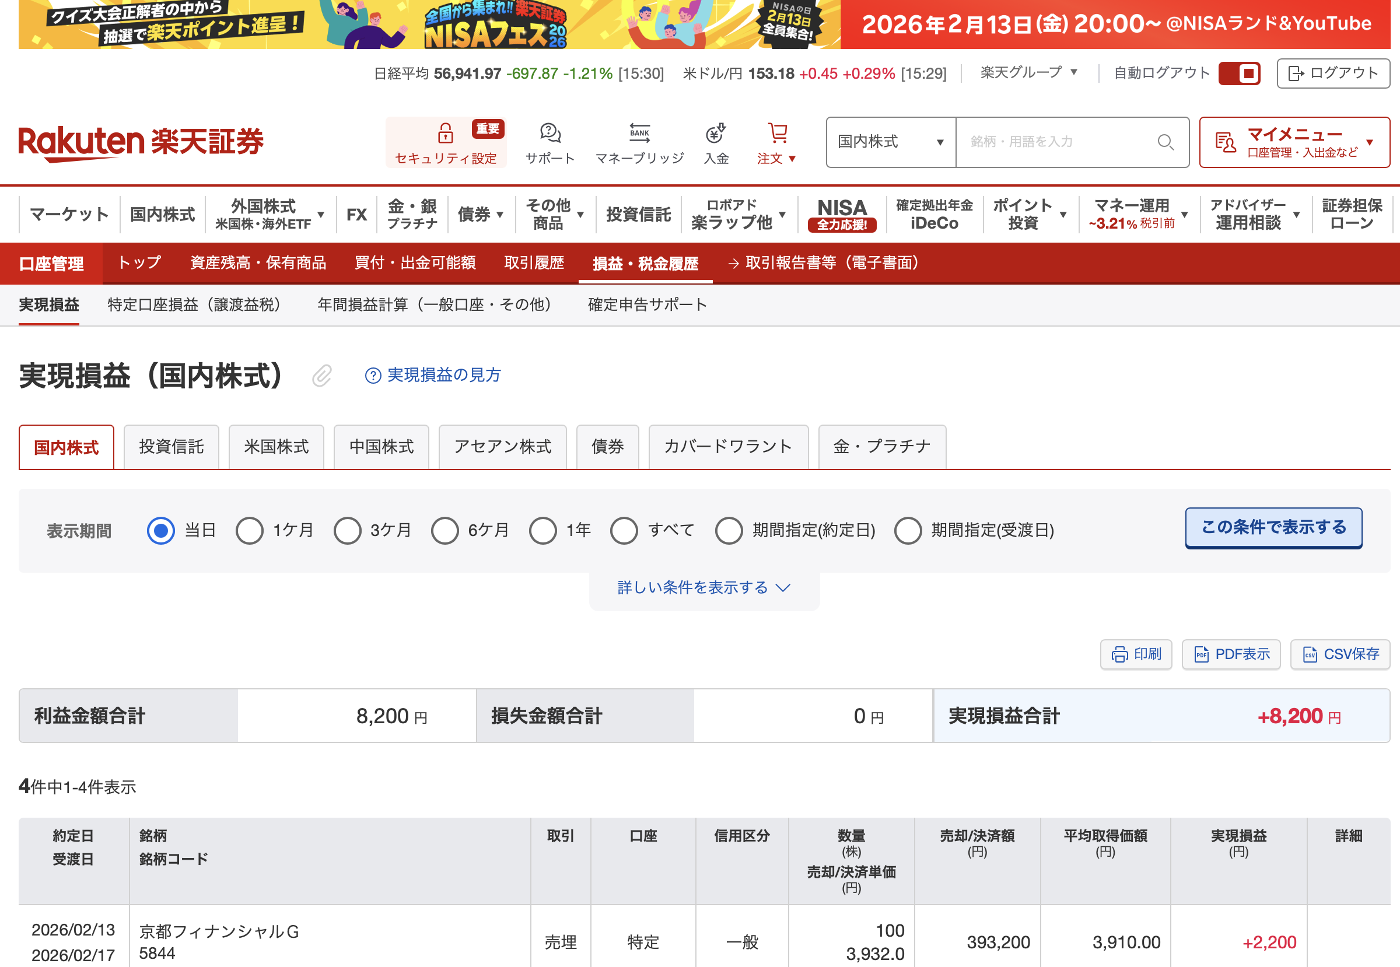Image resolution: width=1400 pixels, height=967 pixels.
Task: Switch to the 投資信託 tab
Action: point(171,447)
